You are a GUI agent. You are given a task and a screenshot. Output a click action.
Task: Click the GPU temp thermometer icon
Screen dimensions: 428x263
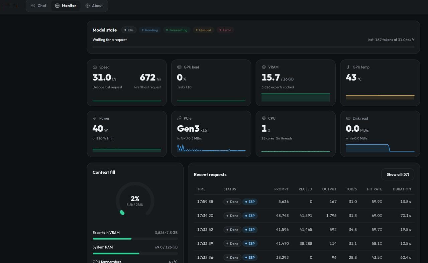[x=348, y=67]
